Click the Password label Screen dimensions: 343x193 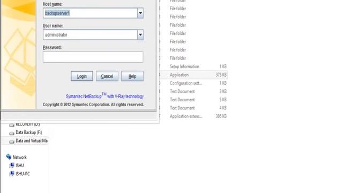[x=52, y=47]
